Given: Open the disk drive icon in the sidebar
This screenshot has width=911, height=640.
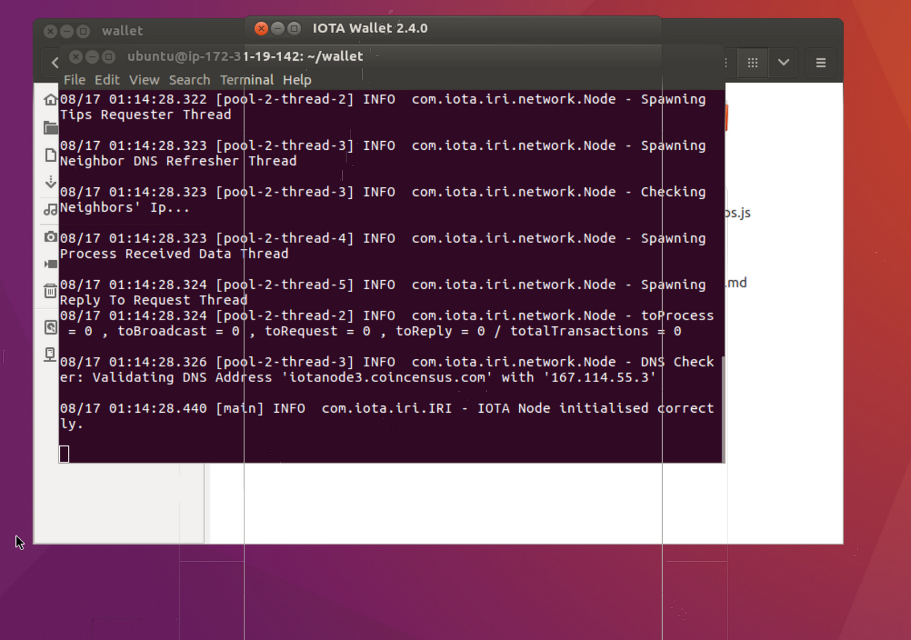Looking at the screenshot, I should (x=50, y=327).
